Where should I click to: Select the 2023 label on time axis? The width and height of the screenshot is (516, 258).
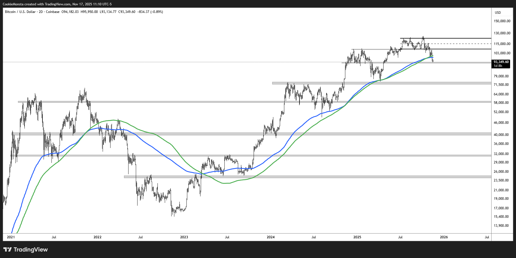point(184,237)
